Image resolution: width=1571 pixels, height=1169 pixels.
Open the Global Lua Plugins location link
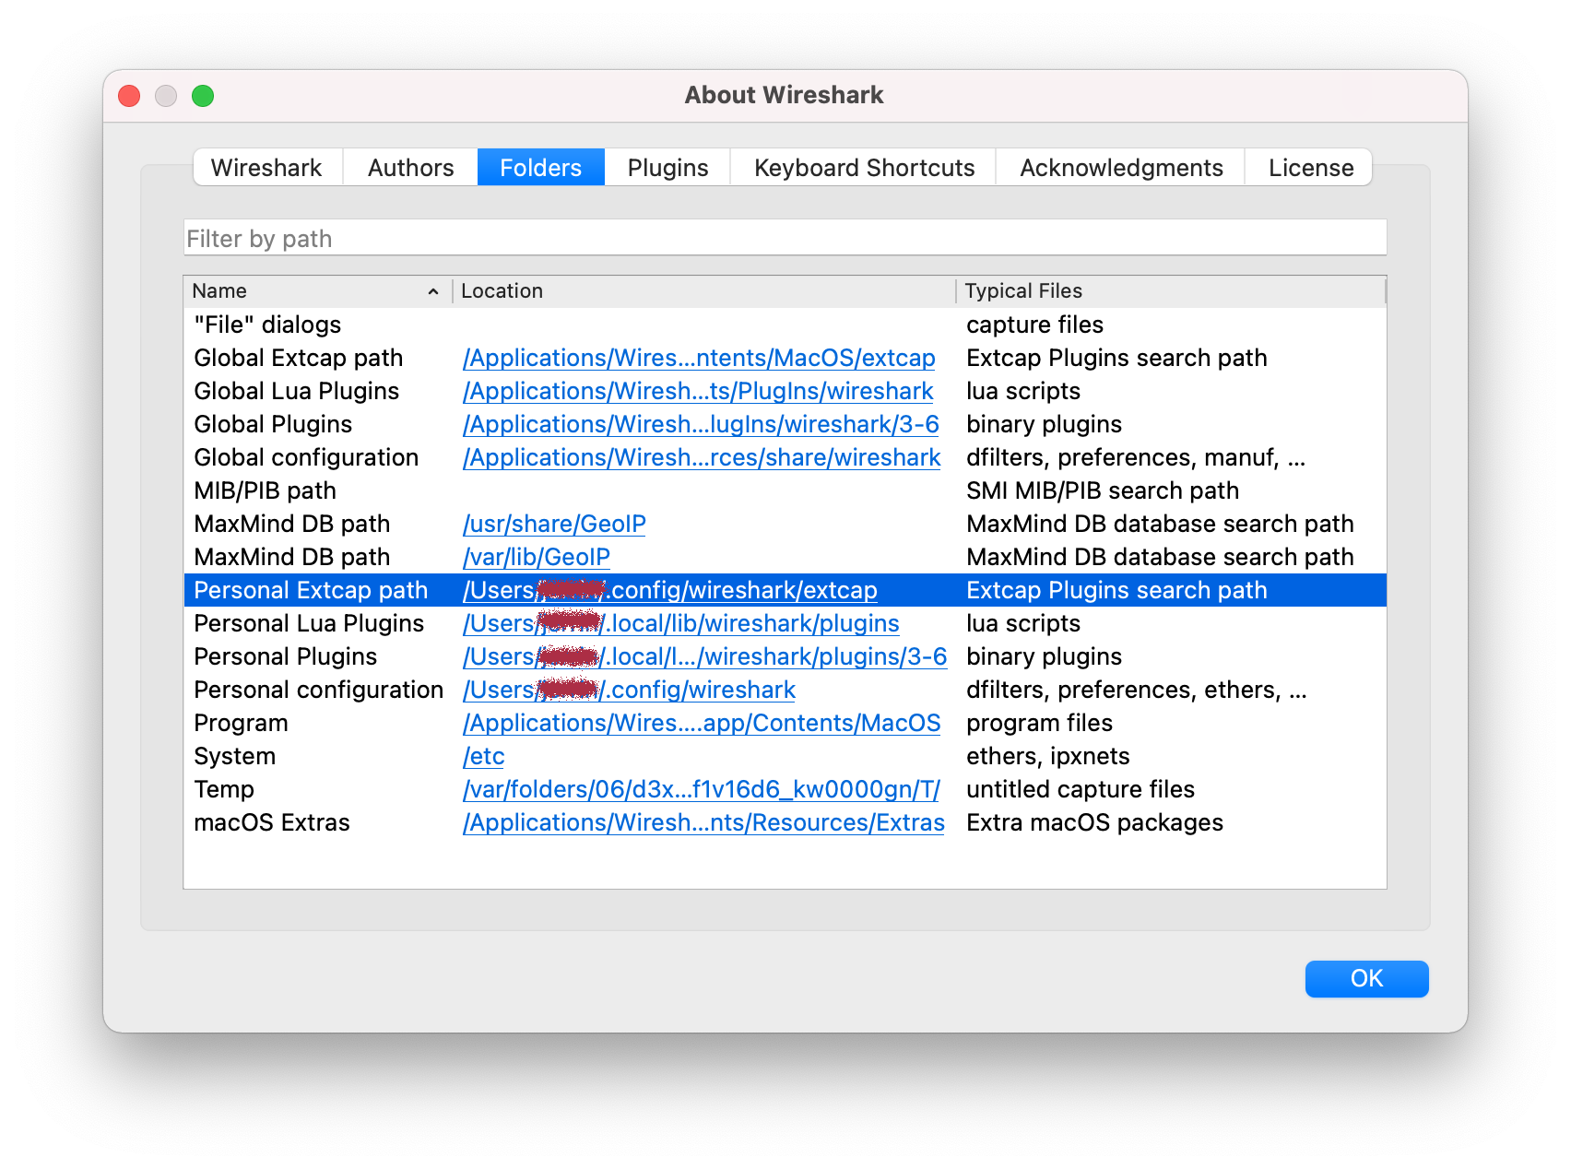pos(698,391)
